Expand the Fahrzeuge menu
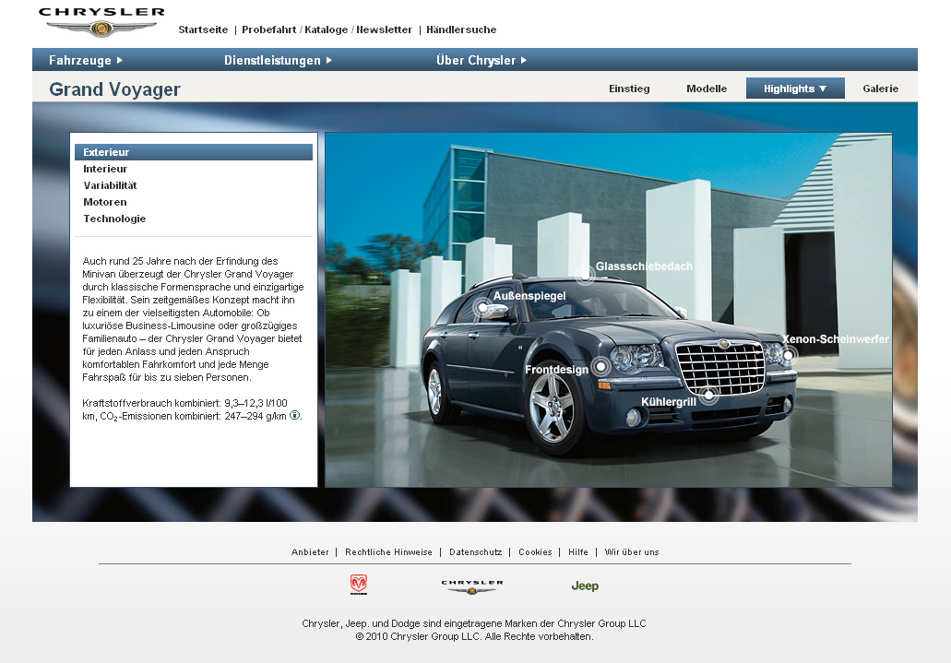This screenshot has height=663, width=951. pyautogui.click(x=86, y=61)
